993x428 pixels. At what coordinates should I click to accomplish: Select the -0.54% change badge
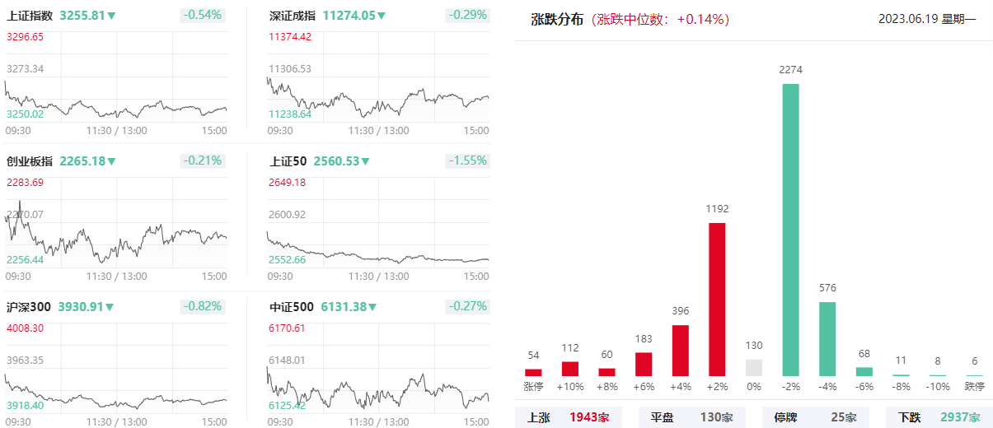(204, 15)
